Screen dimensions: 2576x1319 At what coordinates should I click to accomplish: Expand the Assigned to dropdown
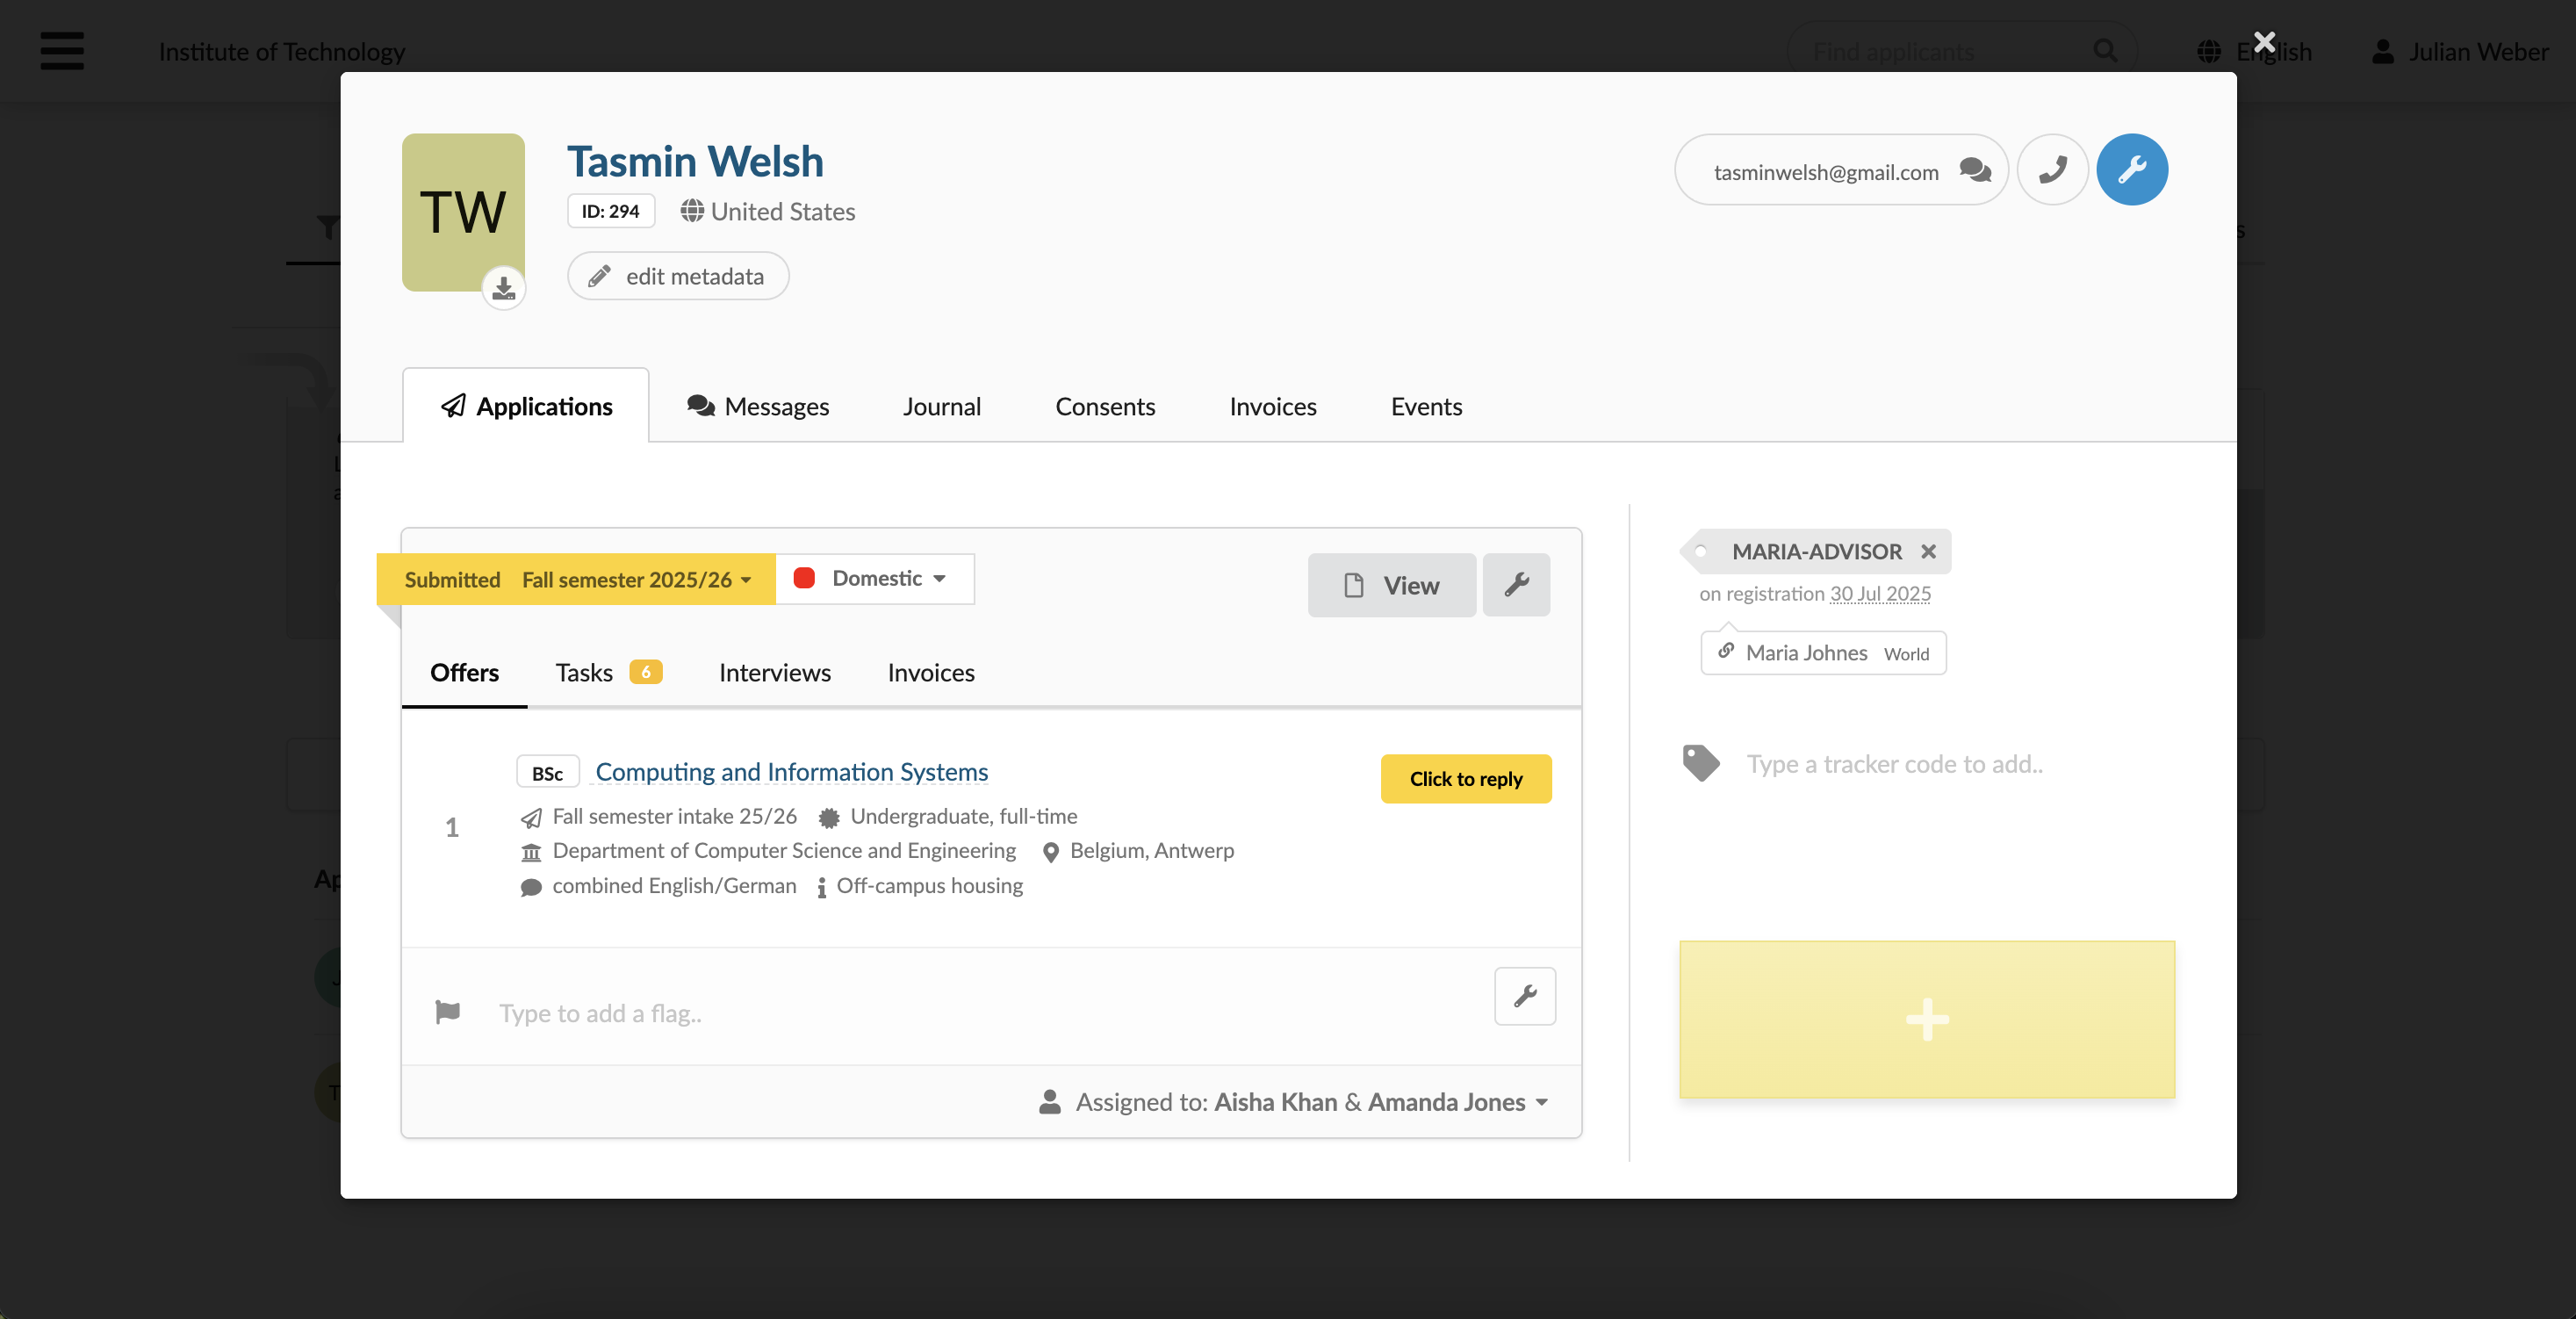1294,1101
